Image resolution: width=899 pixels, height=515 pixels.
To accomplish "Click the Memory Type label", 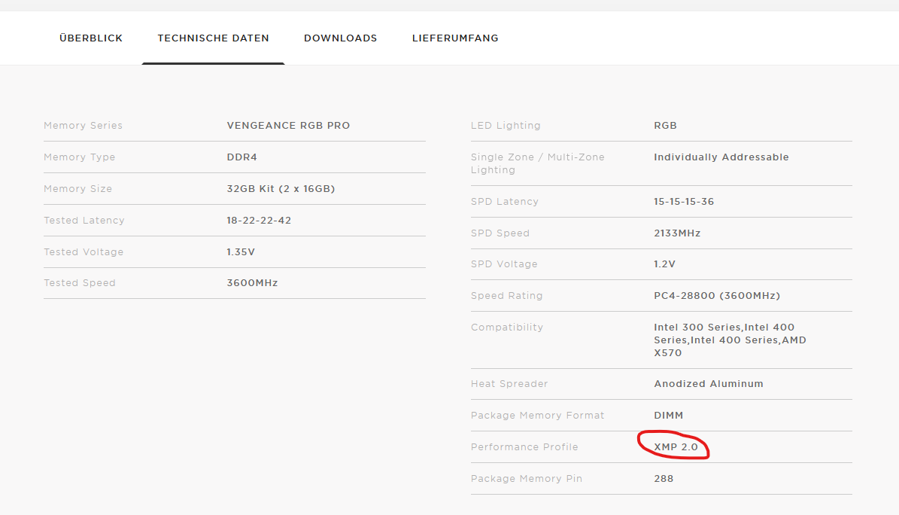I will pyautogui.click(x=79, y=157).
